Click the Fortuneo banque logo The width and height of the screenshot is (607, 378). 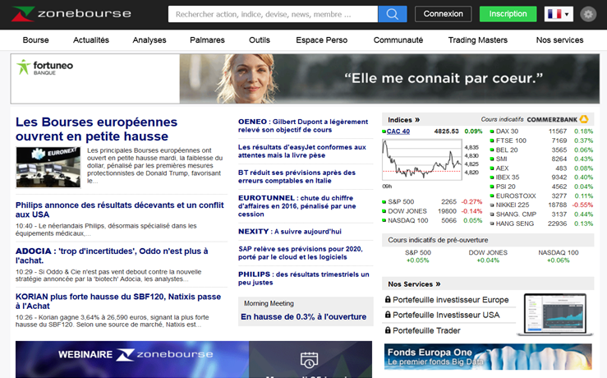(x=45, y=67)
